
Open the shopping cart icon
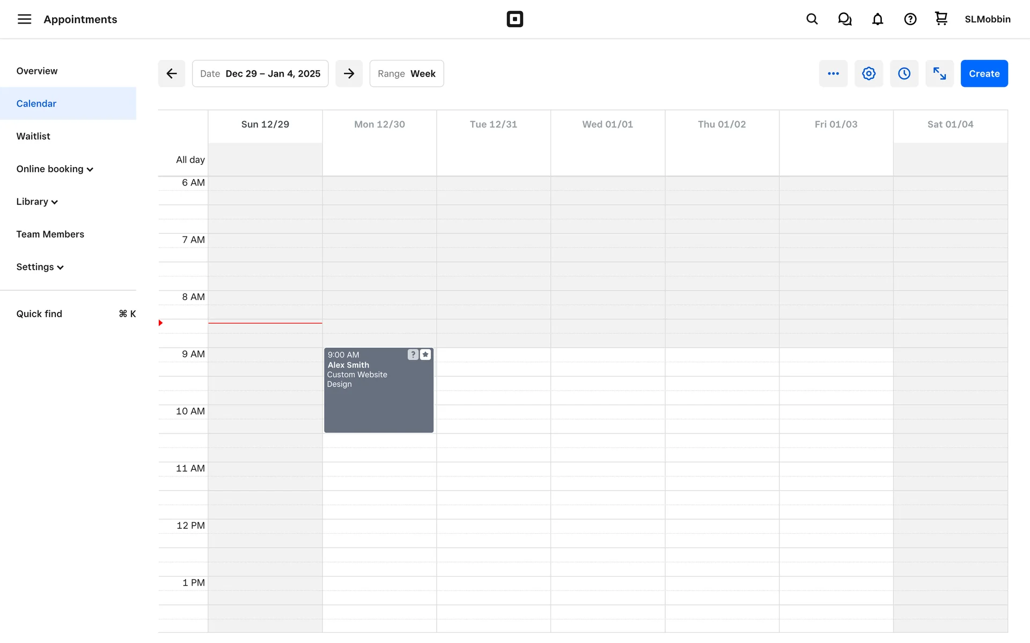[941, 19]
